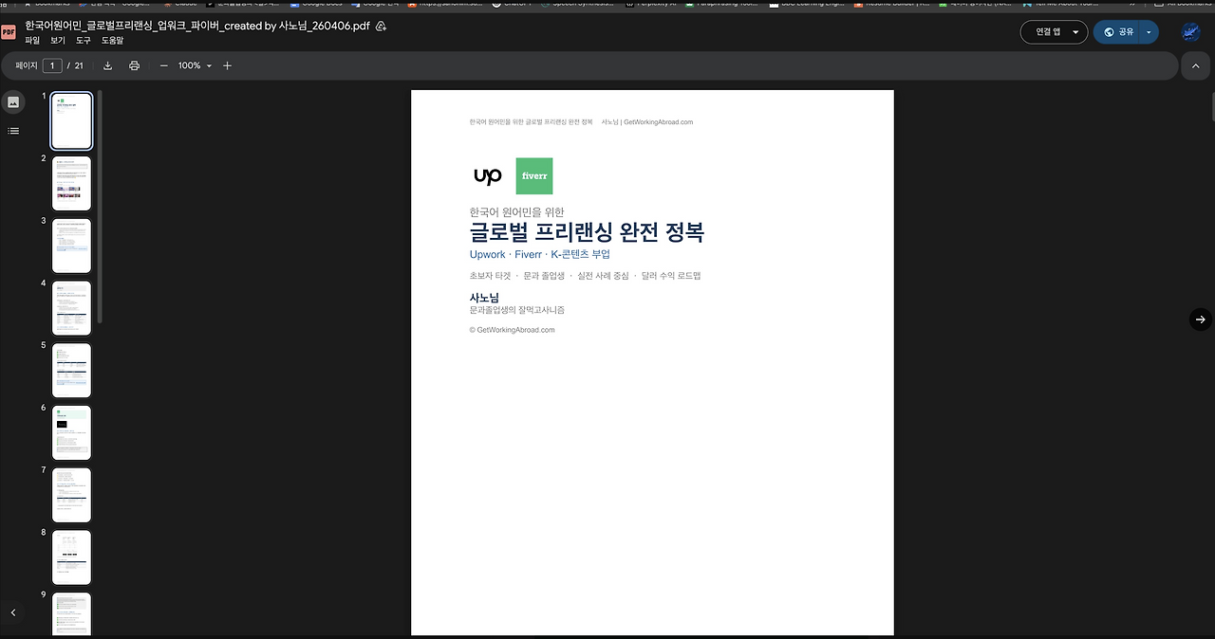Open the 도구 menu
Image resolution: width=1215 pixels, height=639 pixels.
pos(84,41)
